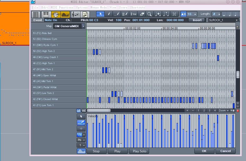Image resolution: width=246 pixels, height=161 pixels.
Task: Open the channel 1 dropdown in controller panel
Action: tap(84, 145)
